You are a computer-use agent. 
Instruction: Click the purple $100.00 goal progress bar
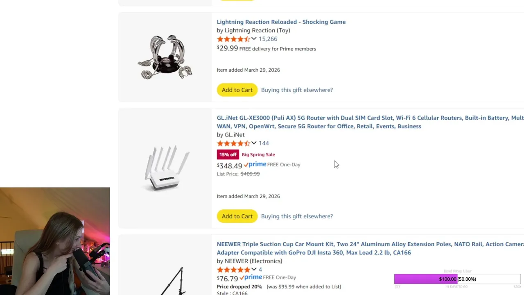click(x=426, y=279)
